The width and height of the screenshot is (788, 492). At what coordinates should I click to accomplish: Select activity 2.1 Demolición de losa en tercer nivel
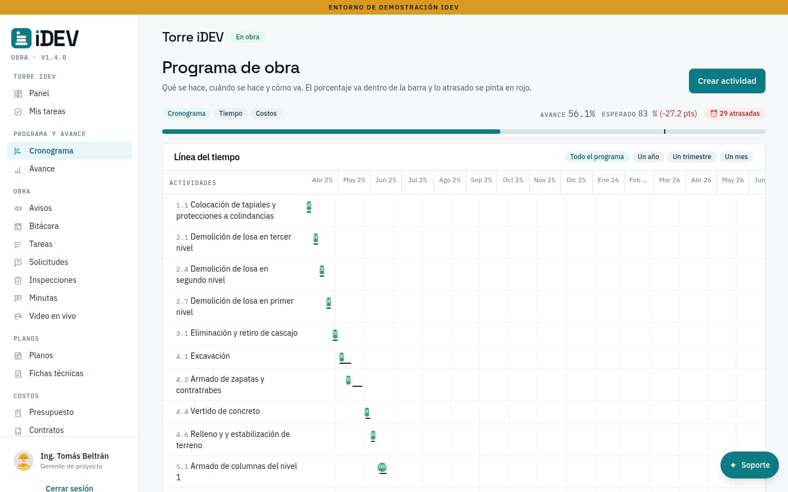coord(234,242)
